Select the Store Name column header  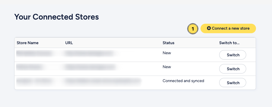[x=28, y=43]
